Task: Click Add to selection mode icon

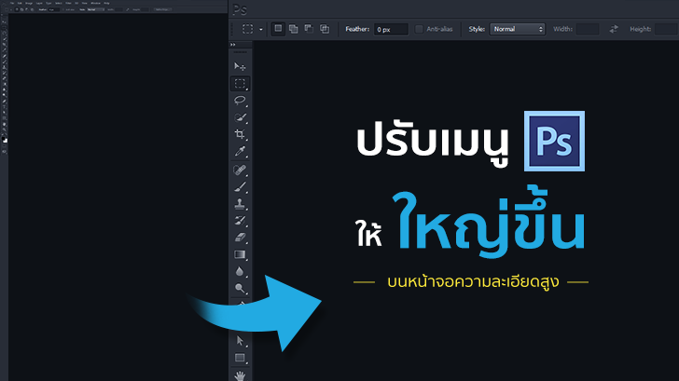Action: (294, 29)
